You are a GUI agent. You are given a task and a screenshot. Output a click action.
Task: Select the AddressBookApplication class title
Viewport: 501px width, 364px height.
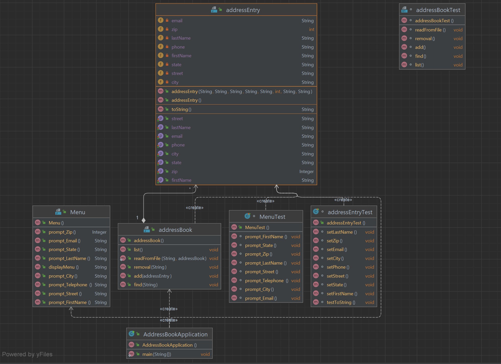coord(175,334)
